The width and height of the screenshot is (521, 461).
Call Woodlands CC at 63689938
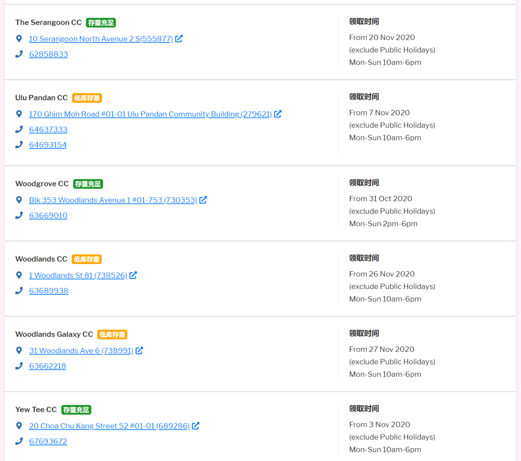click(49, 291)
